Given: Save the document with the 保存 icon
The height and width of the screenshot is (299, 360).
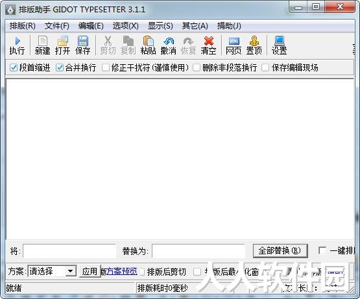Looking at the screenshot, I should click(82, 42).
